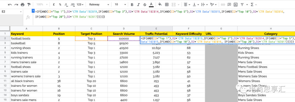Create a filter
Viewport: 295px width, 102px height.
(x=242, y=5)
